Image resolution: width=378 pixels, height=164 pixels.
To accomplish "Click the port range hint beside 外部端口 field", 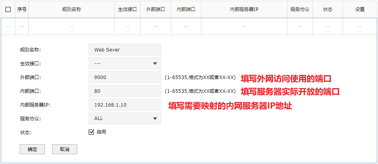I will click(x=200, y=77).
